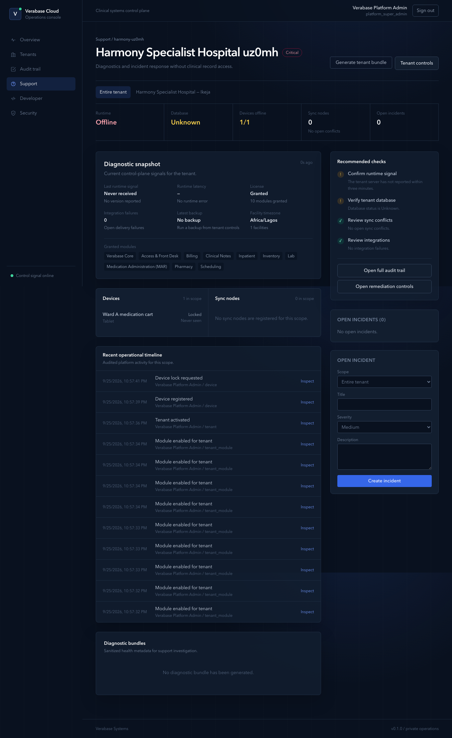
Task: Click the Tenants building icon
Action: click(13, 55)
